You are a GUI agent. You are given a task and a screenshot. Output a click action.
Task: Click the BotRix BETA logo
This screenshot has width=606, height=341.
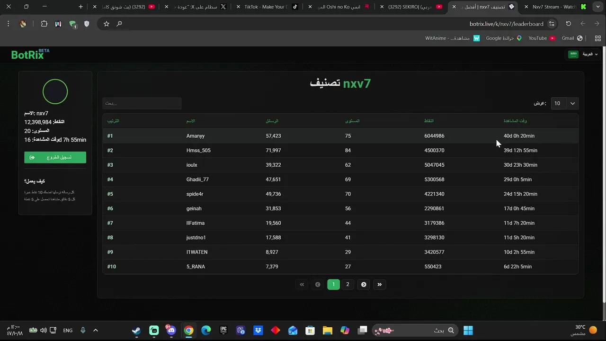[x=30, y=54]
